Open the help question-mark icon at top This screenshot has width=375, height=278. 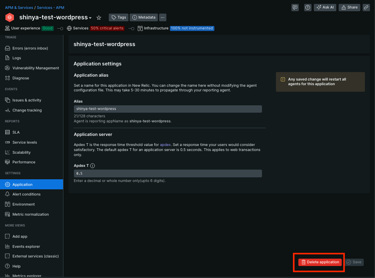click(x=308, y=7)
